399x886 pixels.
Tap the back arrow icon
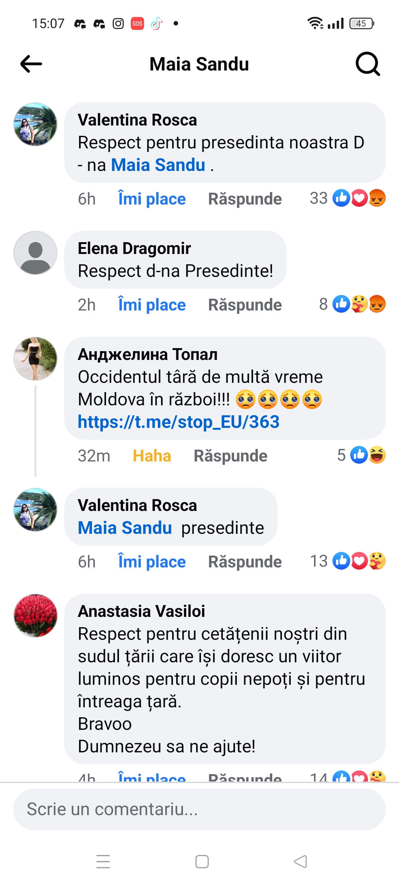click(31, 64)
